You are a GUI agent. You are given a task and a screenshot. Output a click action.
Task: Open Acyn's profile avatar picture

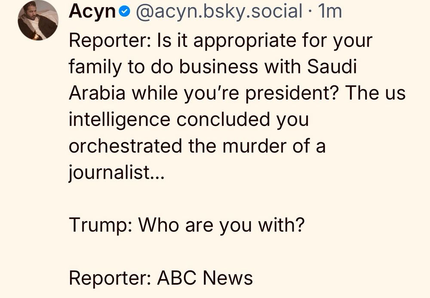pyautogui.click(x=38, y=20)
